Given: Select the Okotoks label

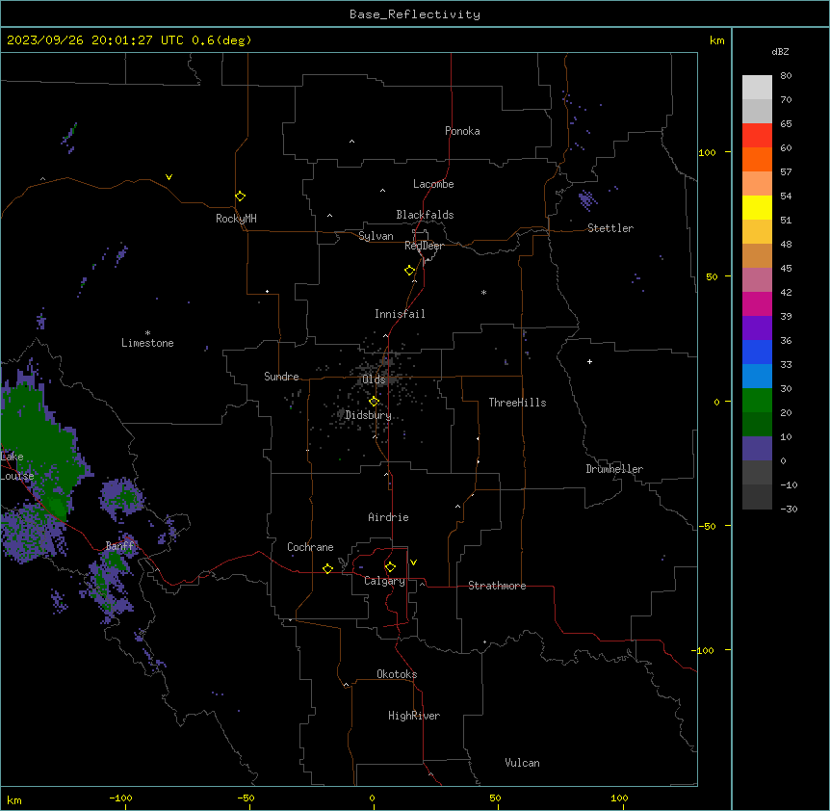Looking at the screenshot, I should [x=397, y=674].
